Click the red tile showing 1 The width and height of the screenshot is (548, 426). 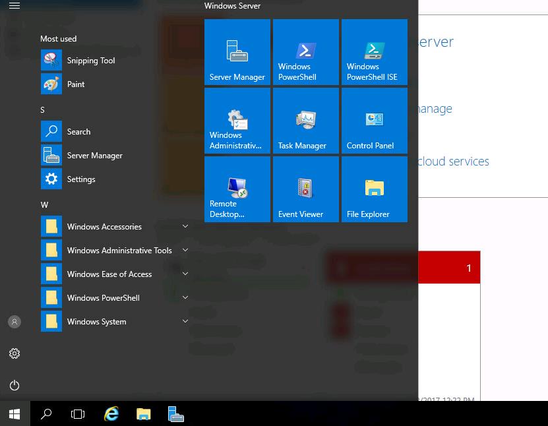[449, 267]
